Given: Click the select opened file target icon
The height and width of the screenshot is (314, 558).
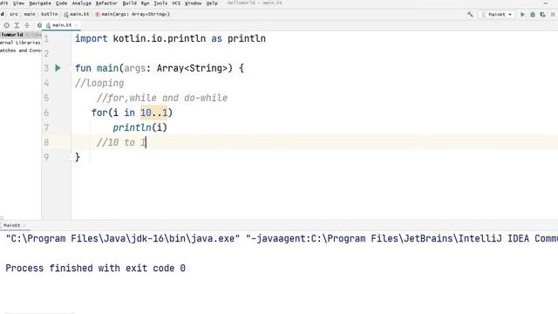Looking at the screenshot, I should click(x=7, y=25).
